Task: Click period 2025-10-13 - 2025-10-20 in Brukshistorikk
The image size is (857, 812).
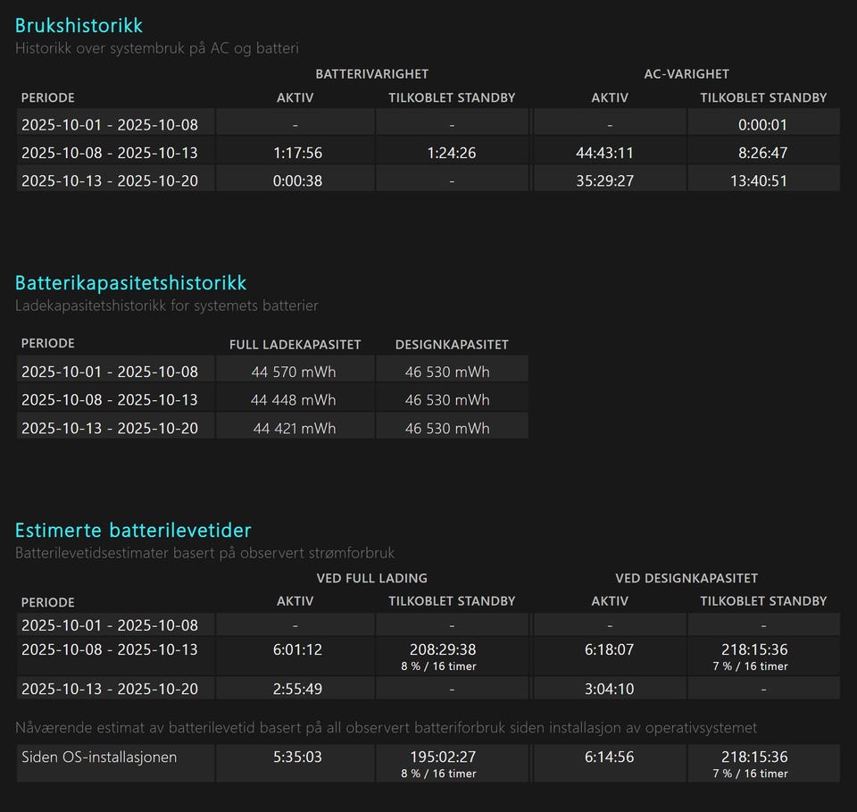Action: coord(109,180)
